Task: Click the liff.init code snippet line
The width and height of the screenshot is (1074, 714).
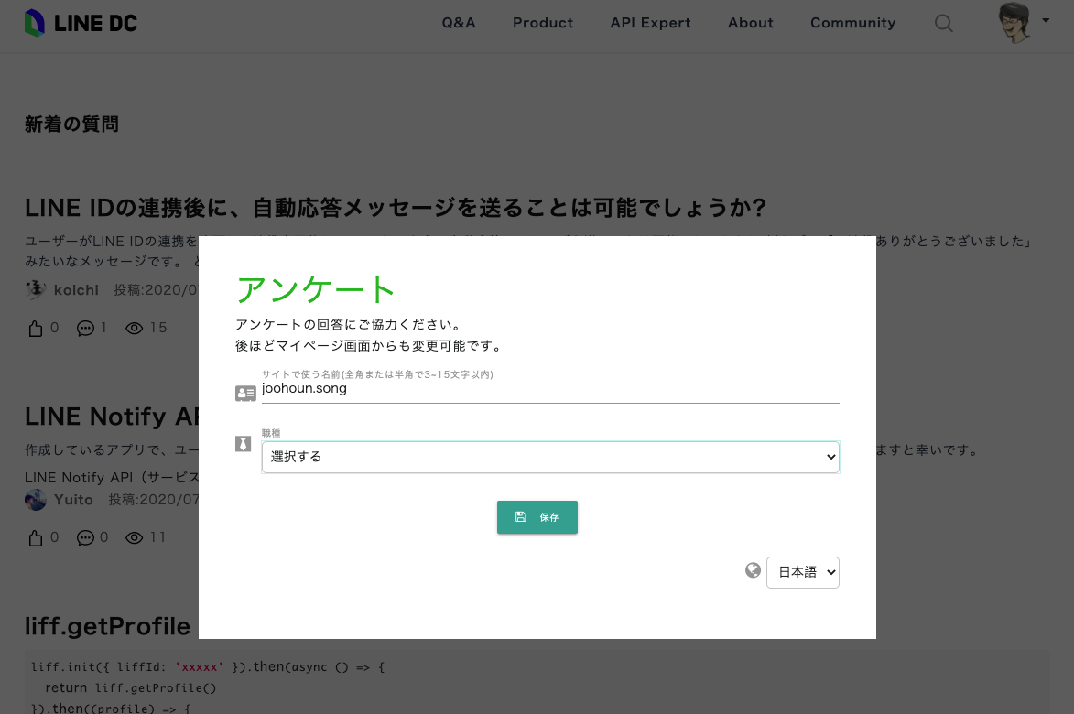Action: click(208, 666)
